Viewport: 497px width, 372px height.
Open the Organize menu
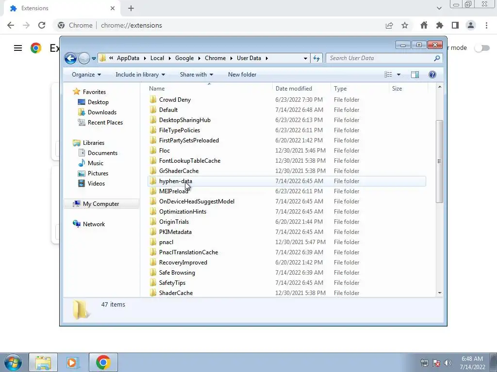pos(86,75)
